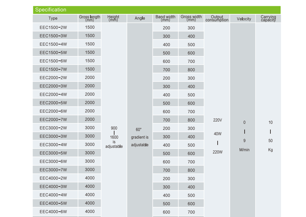Select the EEC2000-4W type cell
Image resolution: width=306 pixels, height=217 pixels.
coord(53,95)
